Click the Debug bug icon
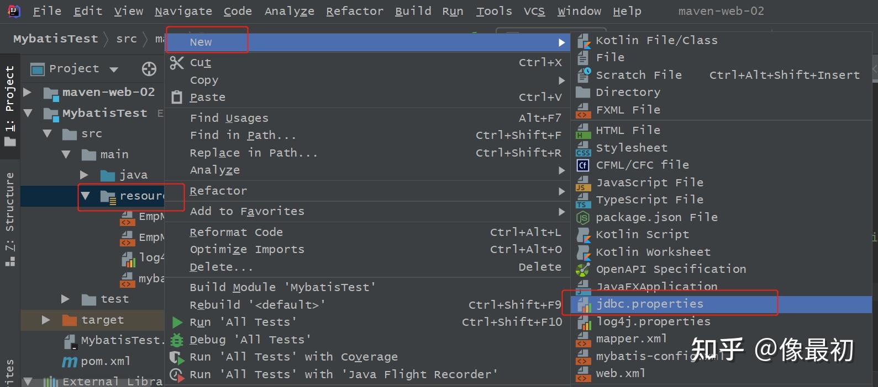The image size is (878, 387). pos(177,340)
